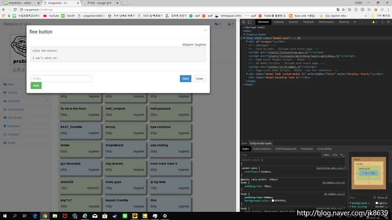
Task: Expand the div id wrapper node
Action: (247, 42)
